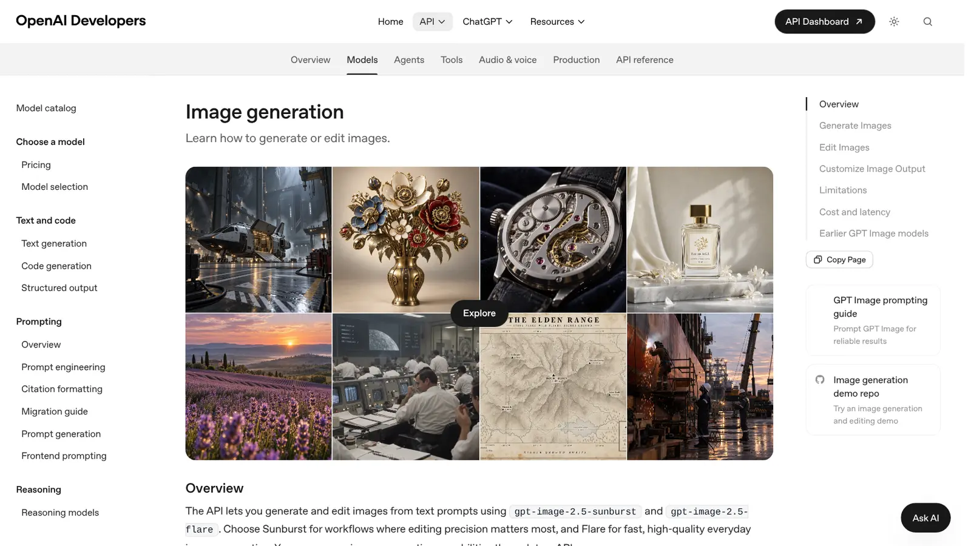The image size is (971, 546).
Task: Expand the API dropdown menu
Action: point(433,22)
